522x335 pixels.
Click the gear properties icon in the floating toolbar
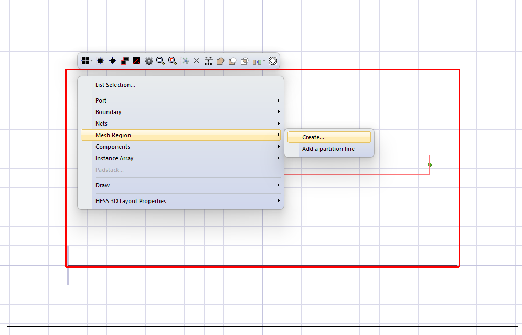(148, 60)
